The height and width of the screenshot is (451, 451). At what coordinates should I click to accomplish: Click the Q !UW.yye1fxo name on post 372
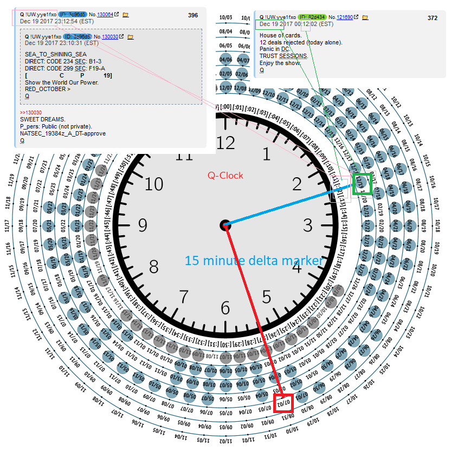tap(278, 17)
